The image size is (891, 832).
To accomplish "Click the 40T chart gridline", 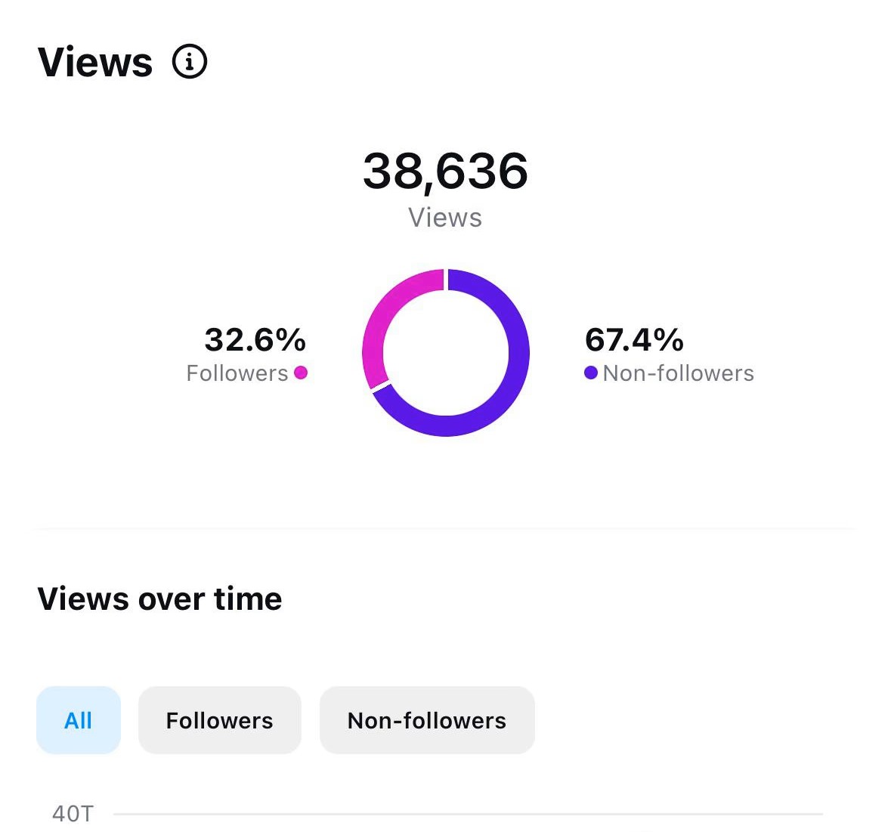I will 469,814.
